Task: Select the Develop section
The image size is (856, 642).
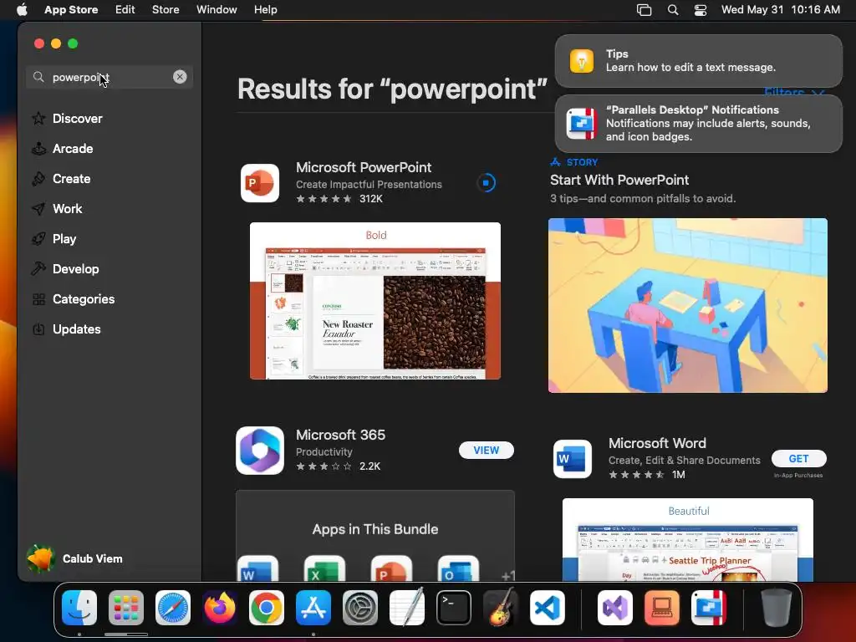Action: tap(76, 268)
